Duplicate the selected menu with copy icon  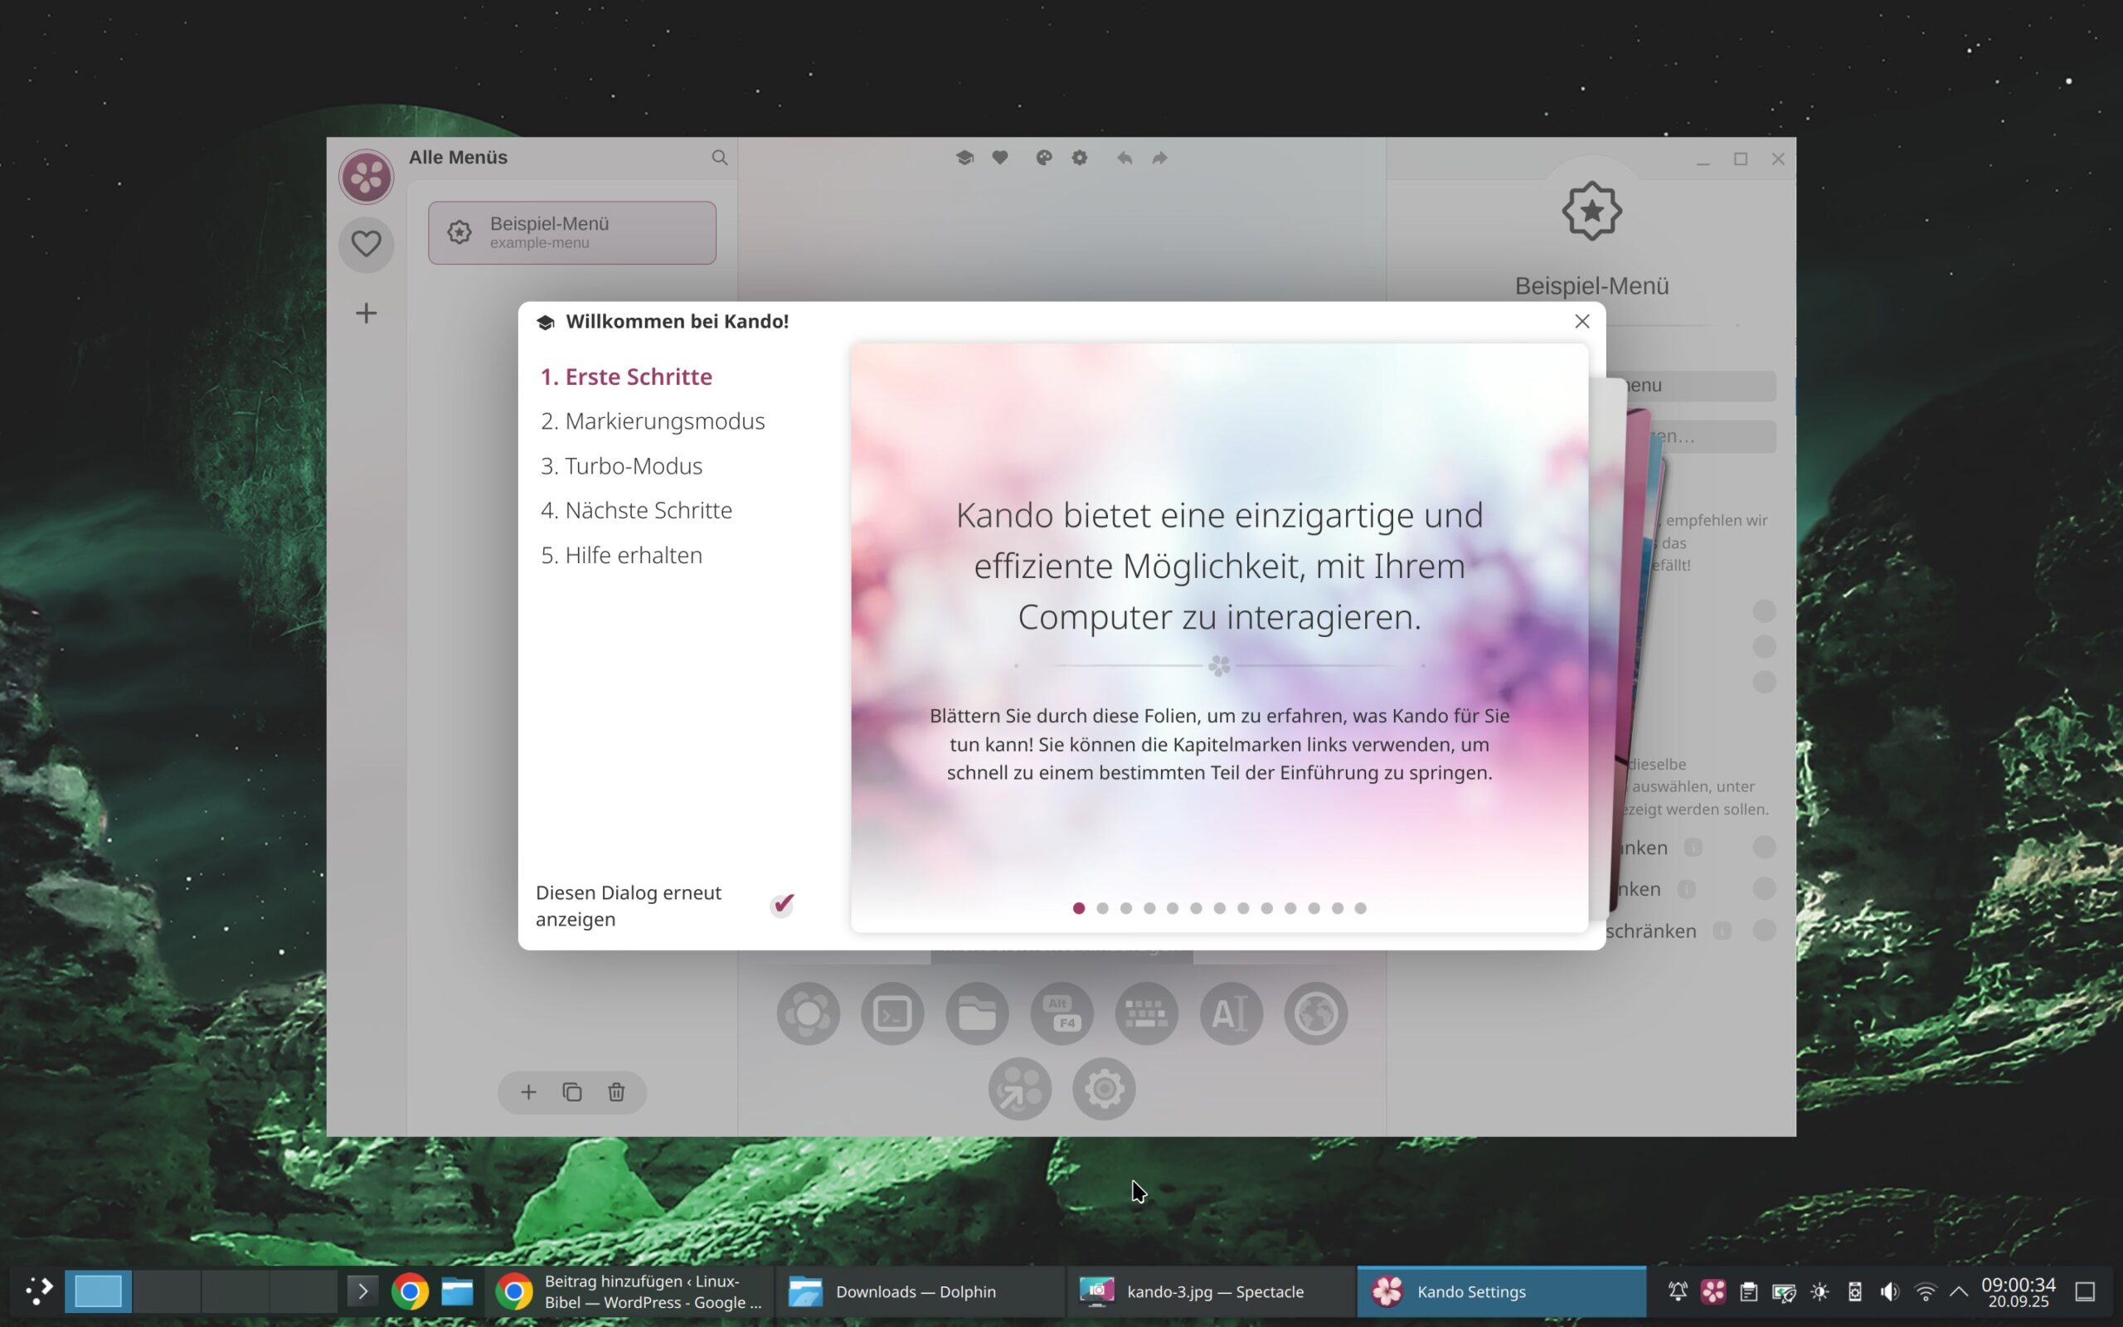tap(572, 1091)
